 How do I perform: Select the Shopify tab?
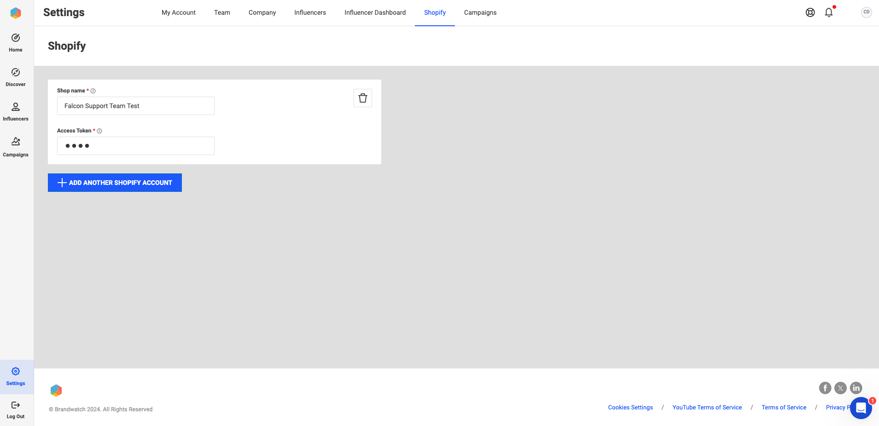click(435, 12)
